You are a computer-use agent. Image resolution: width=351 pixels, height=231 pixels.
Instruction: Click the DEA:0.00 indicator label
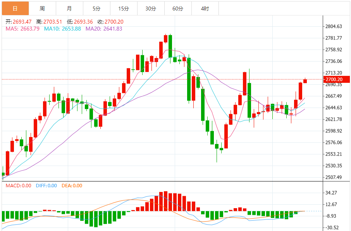click(72, 186)
